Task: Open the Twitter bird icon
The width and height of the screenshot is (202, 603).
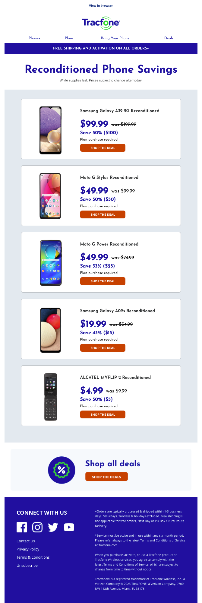Action: tap(53, 527)
